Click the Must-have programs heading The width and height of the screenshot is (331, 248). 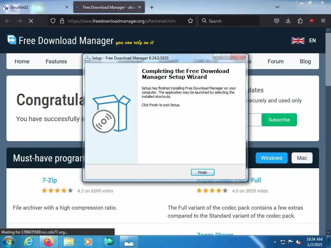pos(48,158)
